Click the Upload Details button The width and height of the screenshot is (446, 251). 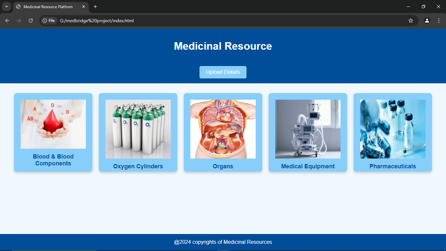click(223, 72)
